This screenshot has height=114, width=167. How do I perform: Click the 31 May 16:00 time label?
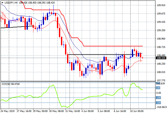point(73,111)
